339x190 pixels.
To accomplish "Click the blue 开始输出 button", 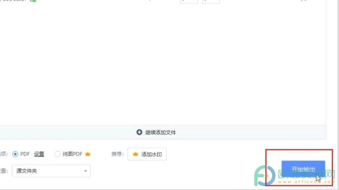I will 303,169.
